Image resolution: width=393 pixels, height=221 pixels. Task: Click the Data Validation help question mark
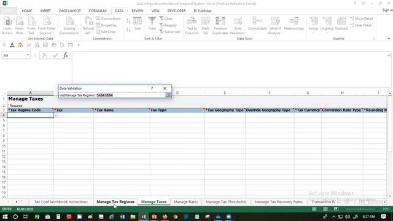(152, 88)
